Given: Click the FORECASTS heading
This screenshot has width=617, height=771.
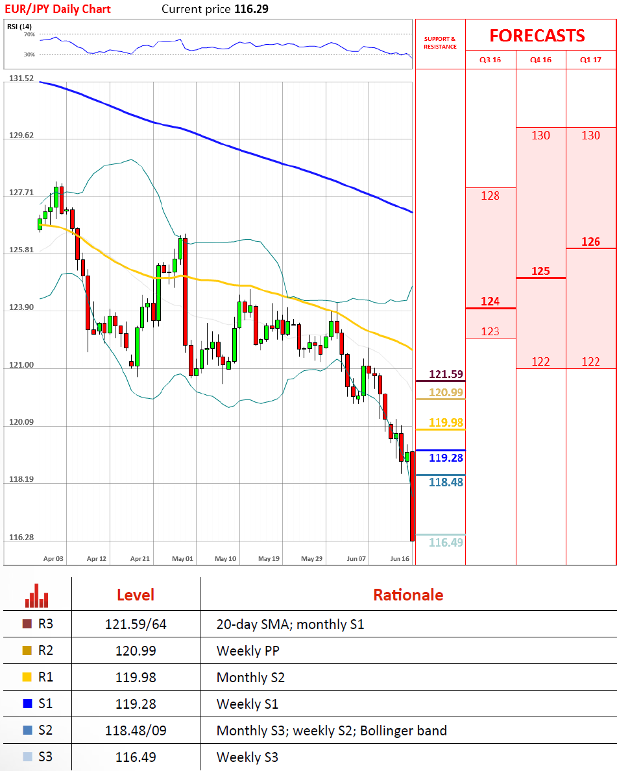Looking at the screenshot, I should point(537,36).
